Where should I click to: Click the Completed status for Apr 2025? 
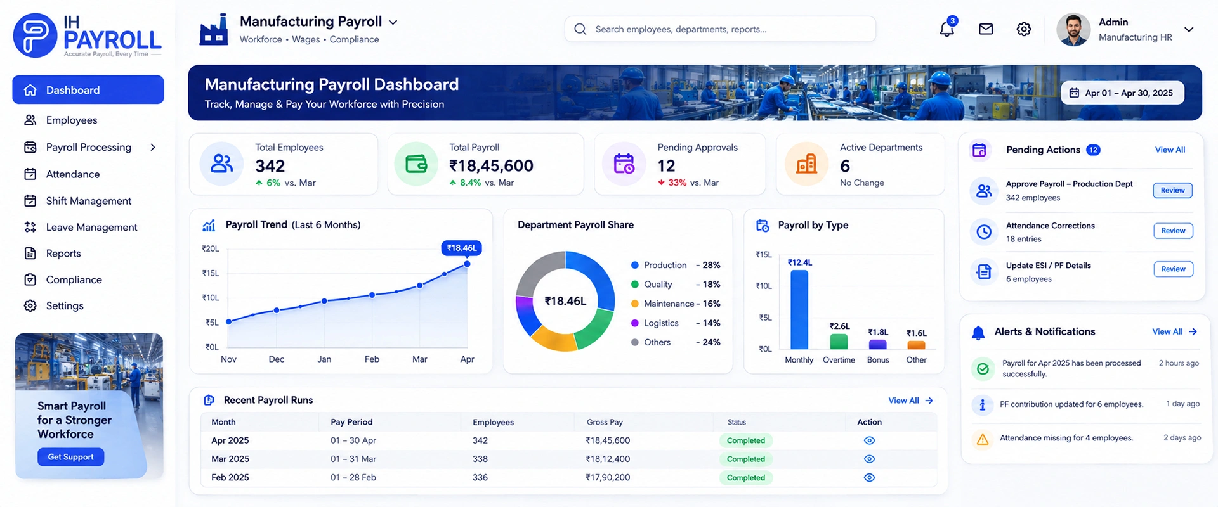pyautogui.click(x=746, y=440)
